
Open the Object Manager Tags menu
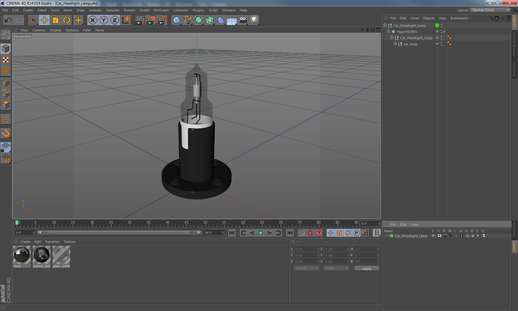pyautogui.click(x=442, y=18)
